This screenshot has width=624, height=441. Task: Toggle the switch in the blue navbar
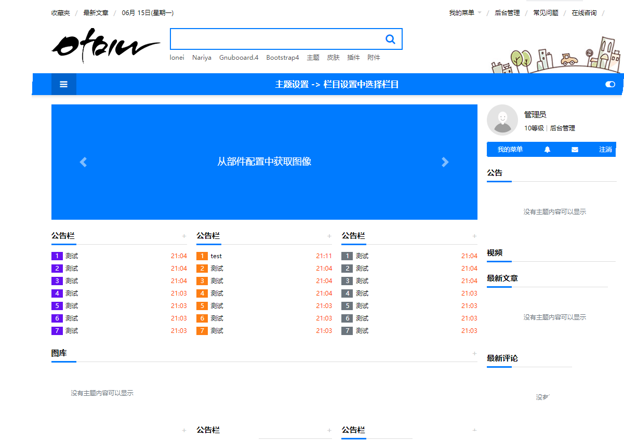(x=610, y=84)
